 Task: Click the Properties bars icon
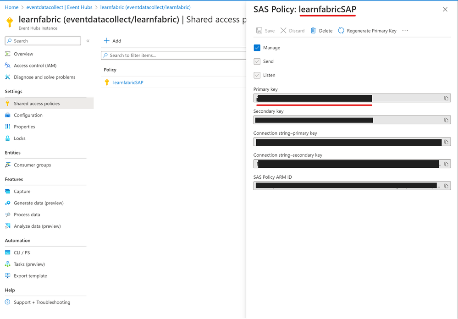point(8,126)
